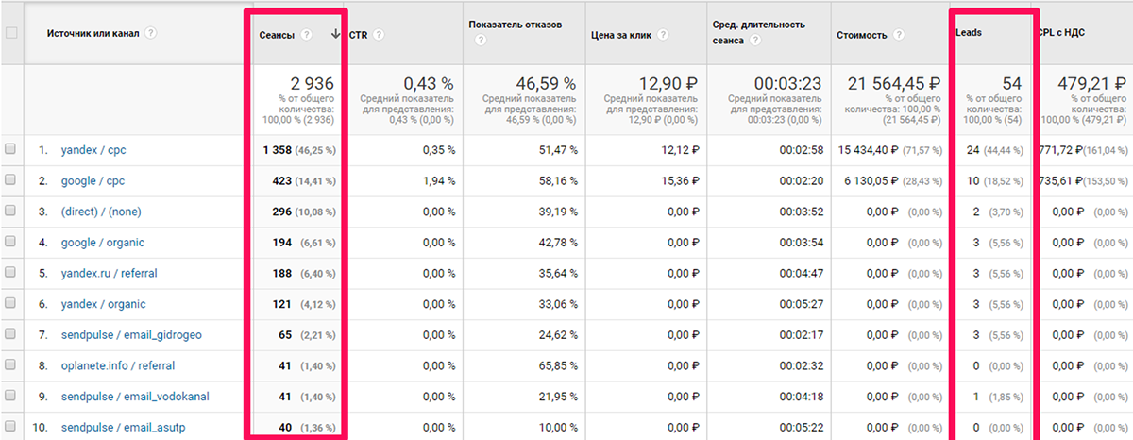Check the yandex / organic row checkbox
The width and height of the screenshot is (1133, 440).
[x=10, y=303]
